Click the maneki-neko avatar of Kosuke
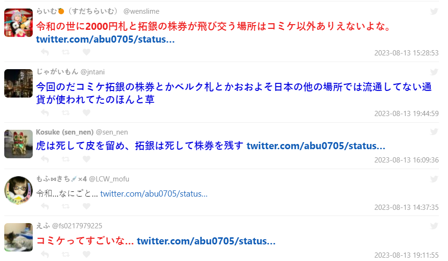This screenshot has width=448, height=261. coord(18,144)
